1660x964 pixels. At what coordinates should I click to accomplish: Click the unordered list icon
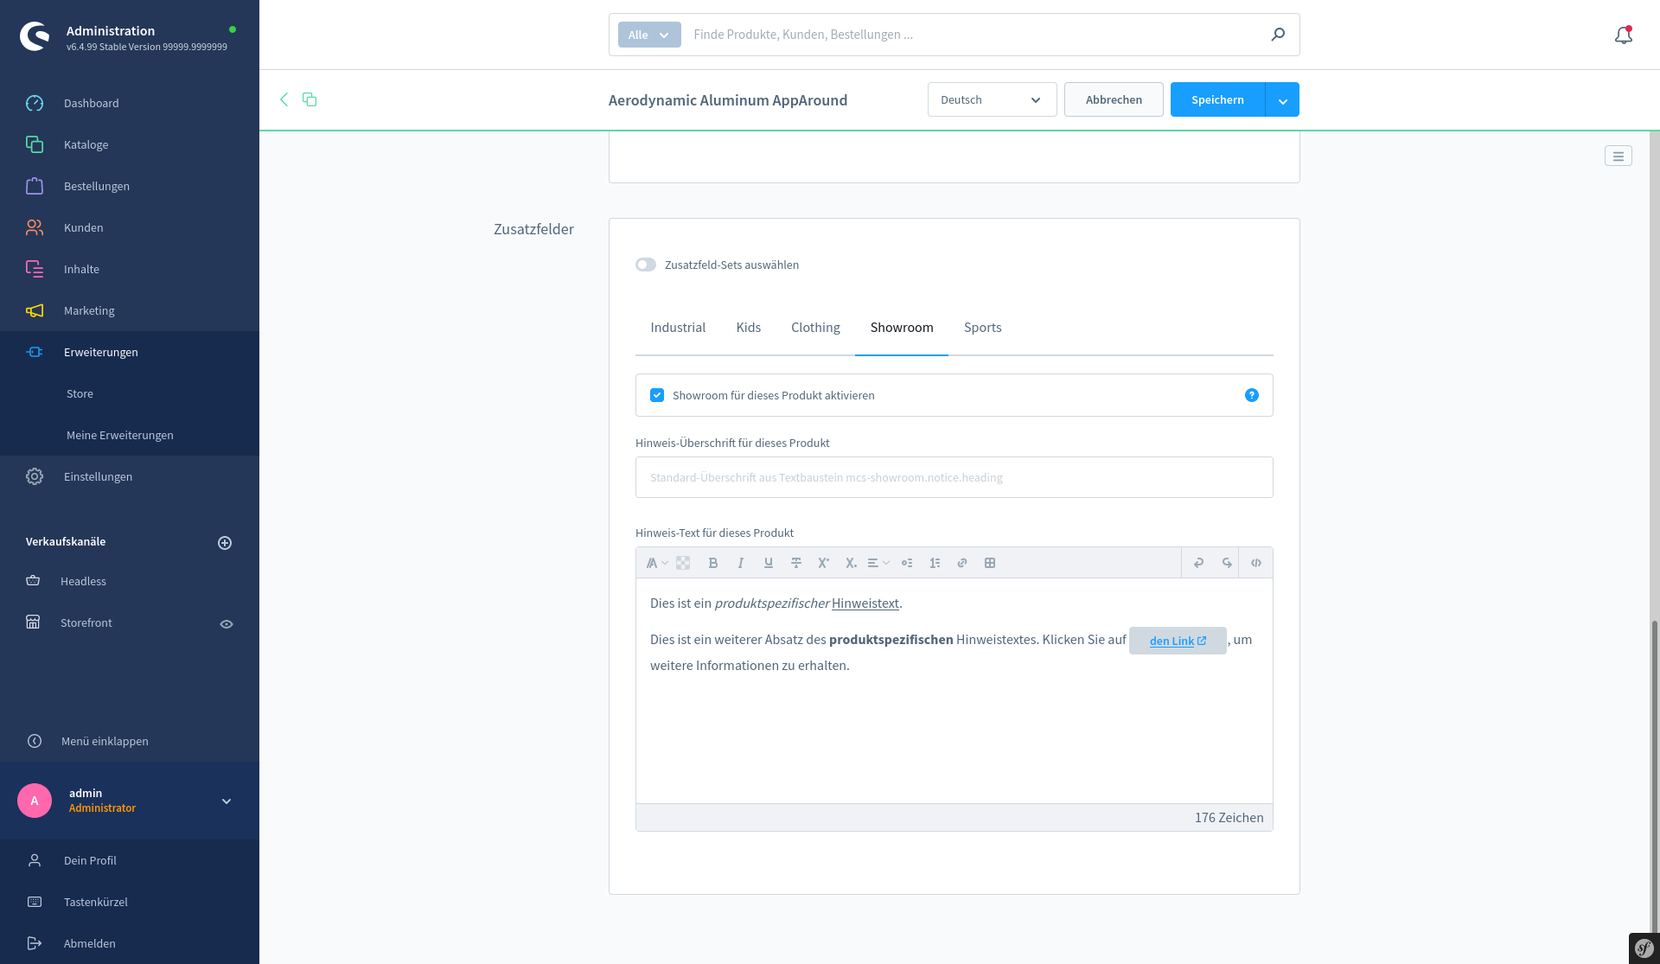click(x=908, y=562)
